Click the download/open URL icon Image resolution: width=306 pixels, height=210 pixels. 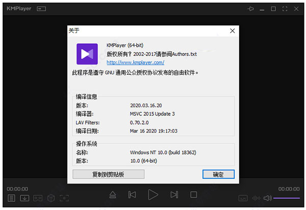coord(24,198)
